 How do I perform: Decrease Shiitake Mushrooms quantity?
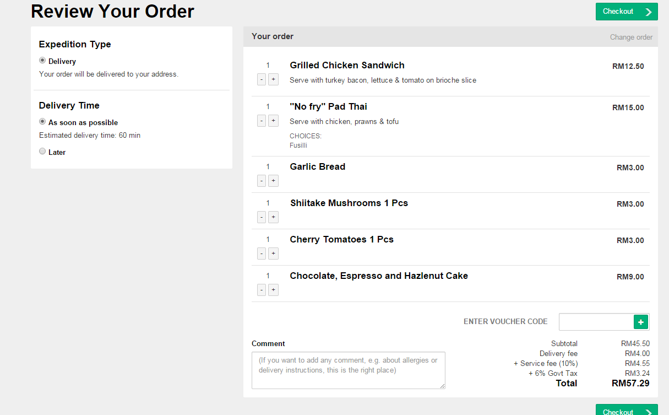pyautogui.click(x=262, y=217)
